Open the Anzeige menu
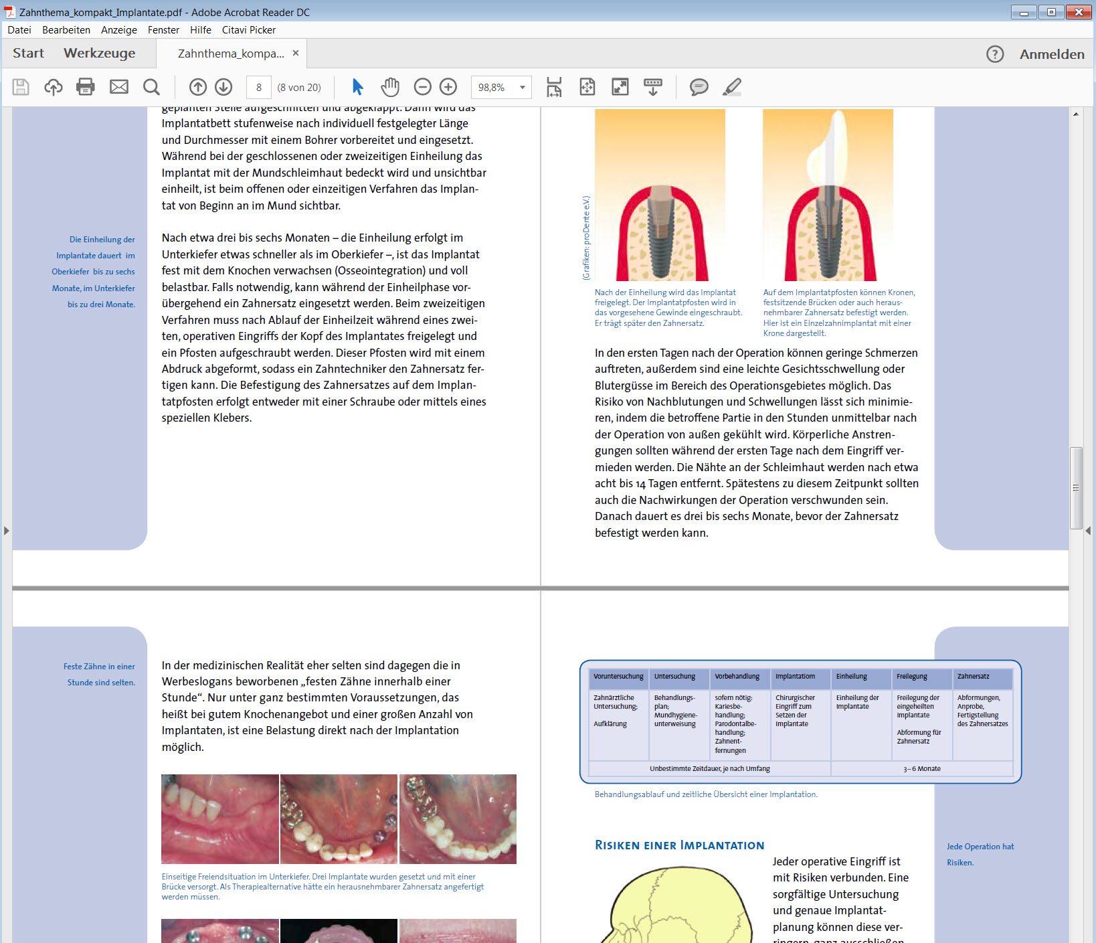Image resolution: width=1096 pixels, height=943 pixels. (119, 30)
